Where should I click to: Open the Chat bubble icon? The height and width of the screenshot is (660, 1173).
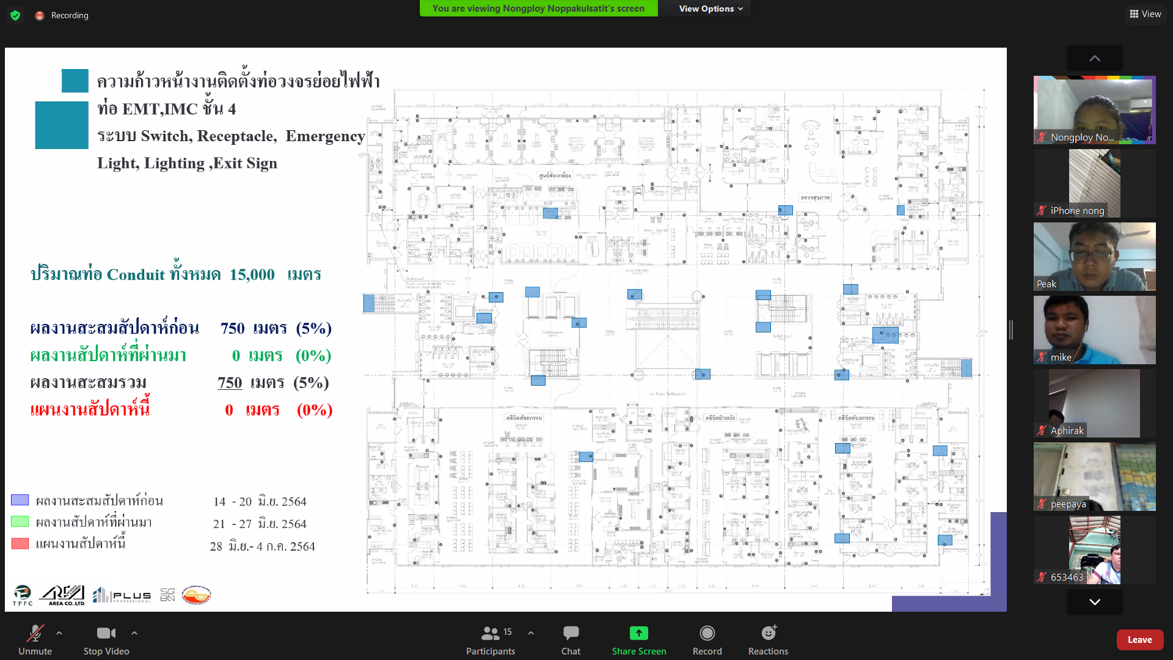[571, 633]
